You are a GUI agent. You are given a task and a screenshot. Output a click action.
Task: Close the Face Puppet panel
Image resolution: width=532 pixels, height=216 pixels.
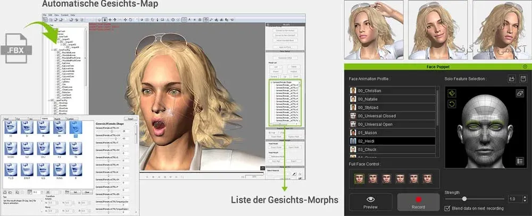pyautogui.click(x=525, y=67)
